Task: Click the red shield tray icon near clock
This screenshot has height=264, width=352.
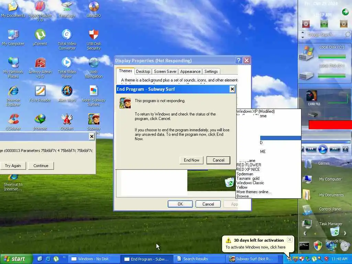Action: (x=327, y=259)
